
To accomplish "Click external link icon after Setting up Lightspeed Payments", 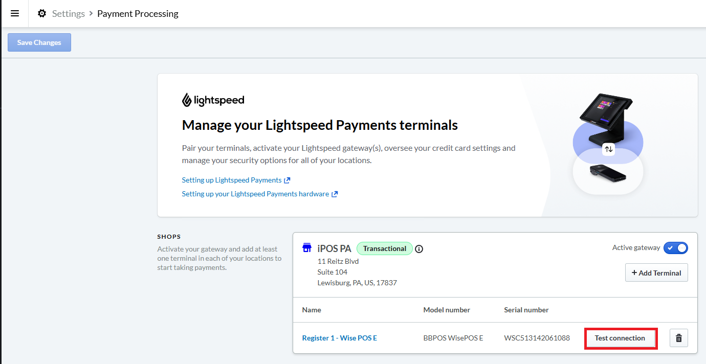I will pyautogui.click(x=287, y=180).
